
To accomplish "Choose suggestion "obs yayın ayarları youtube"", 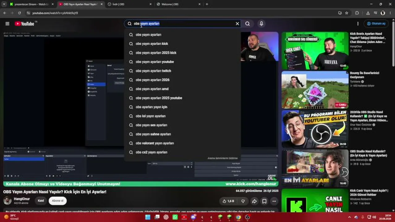I will point(182,62).
